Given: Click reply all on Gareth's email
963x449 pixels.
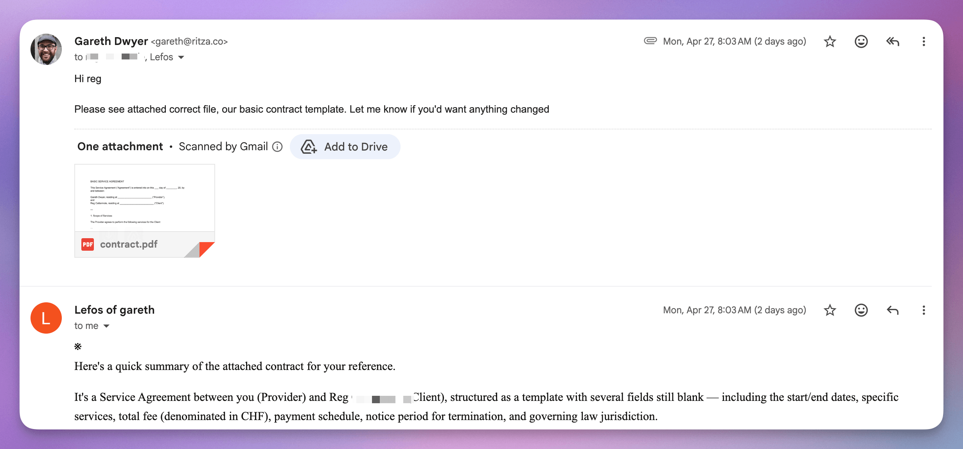Looking at the screenshot, I should pyautogui.click(x=893, y=41).
